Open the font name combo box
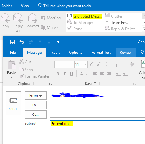 coord(64,64)
